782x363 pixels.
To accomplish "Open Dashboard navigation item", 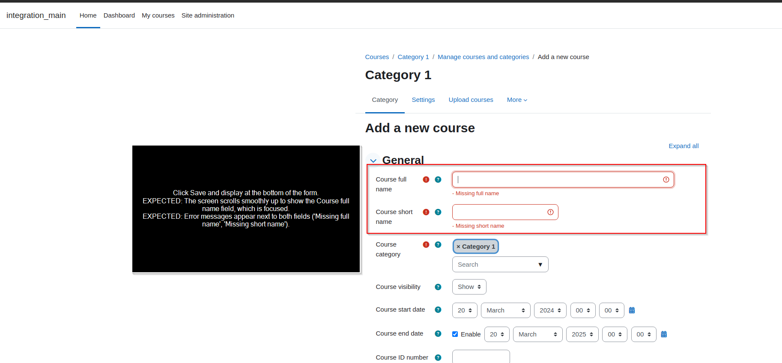I will tap(119, 15).
